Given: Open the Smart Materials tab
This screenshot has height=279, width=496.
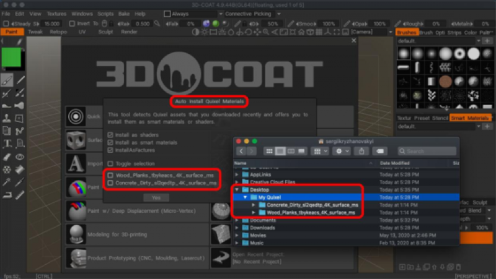Looking at the screenshot, I should [470, 118].
